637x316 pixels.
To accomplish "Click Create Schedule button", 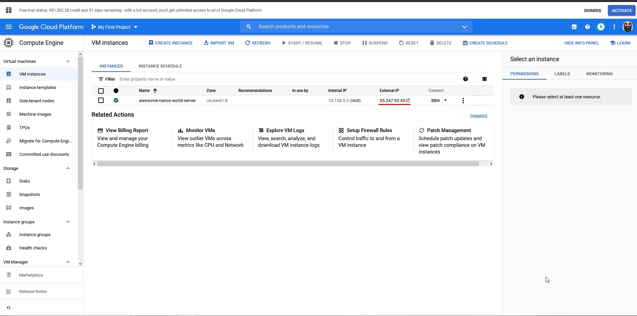I will tap(485, 43).
